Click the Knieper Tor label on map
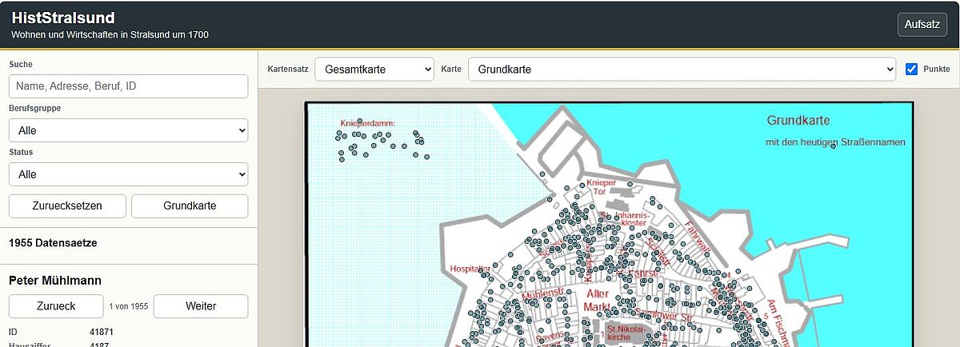This screenshot has height=347, width=960. [x=602, y=186]
